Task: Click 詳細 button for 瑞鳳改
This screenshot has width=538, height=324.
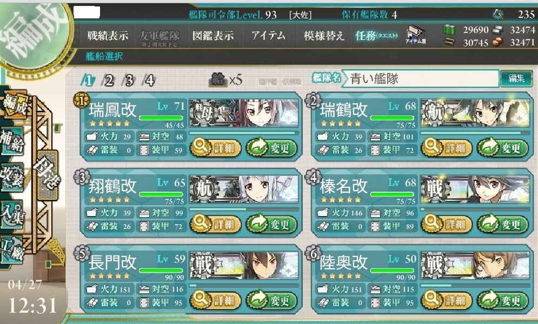Action: [215, 148]
